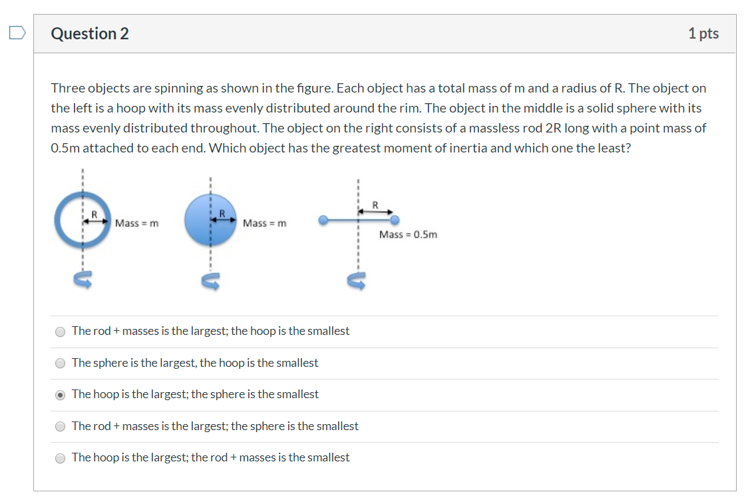
Task: Select answer stating hoop largest, rod + masses smallest
Action: (60, 457)
